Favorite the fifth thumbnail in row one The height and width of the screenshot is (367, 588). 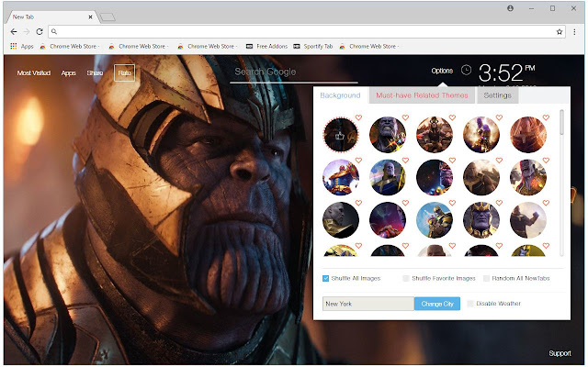pos(546,117)
